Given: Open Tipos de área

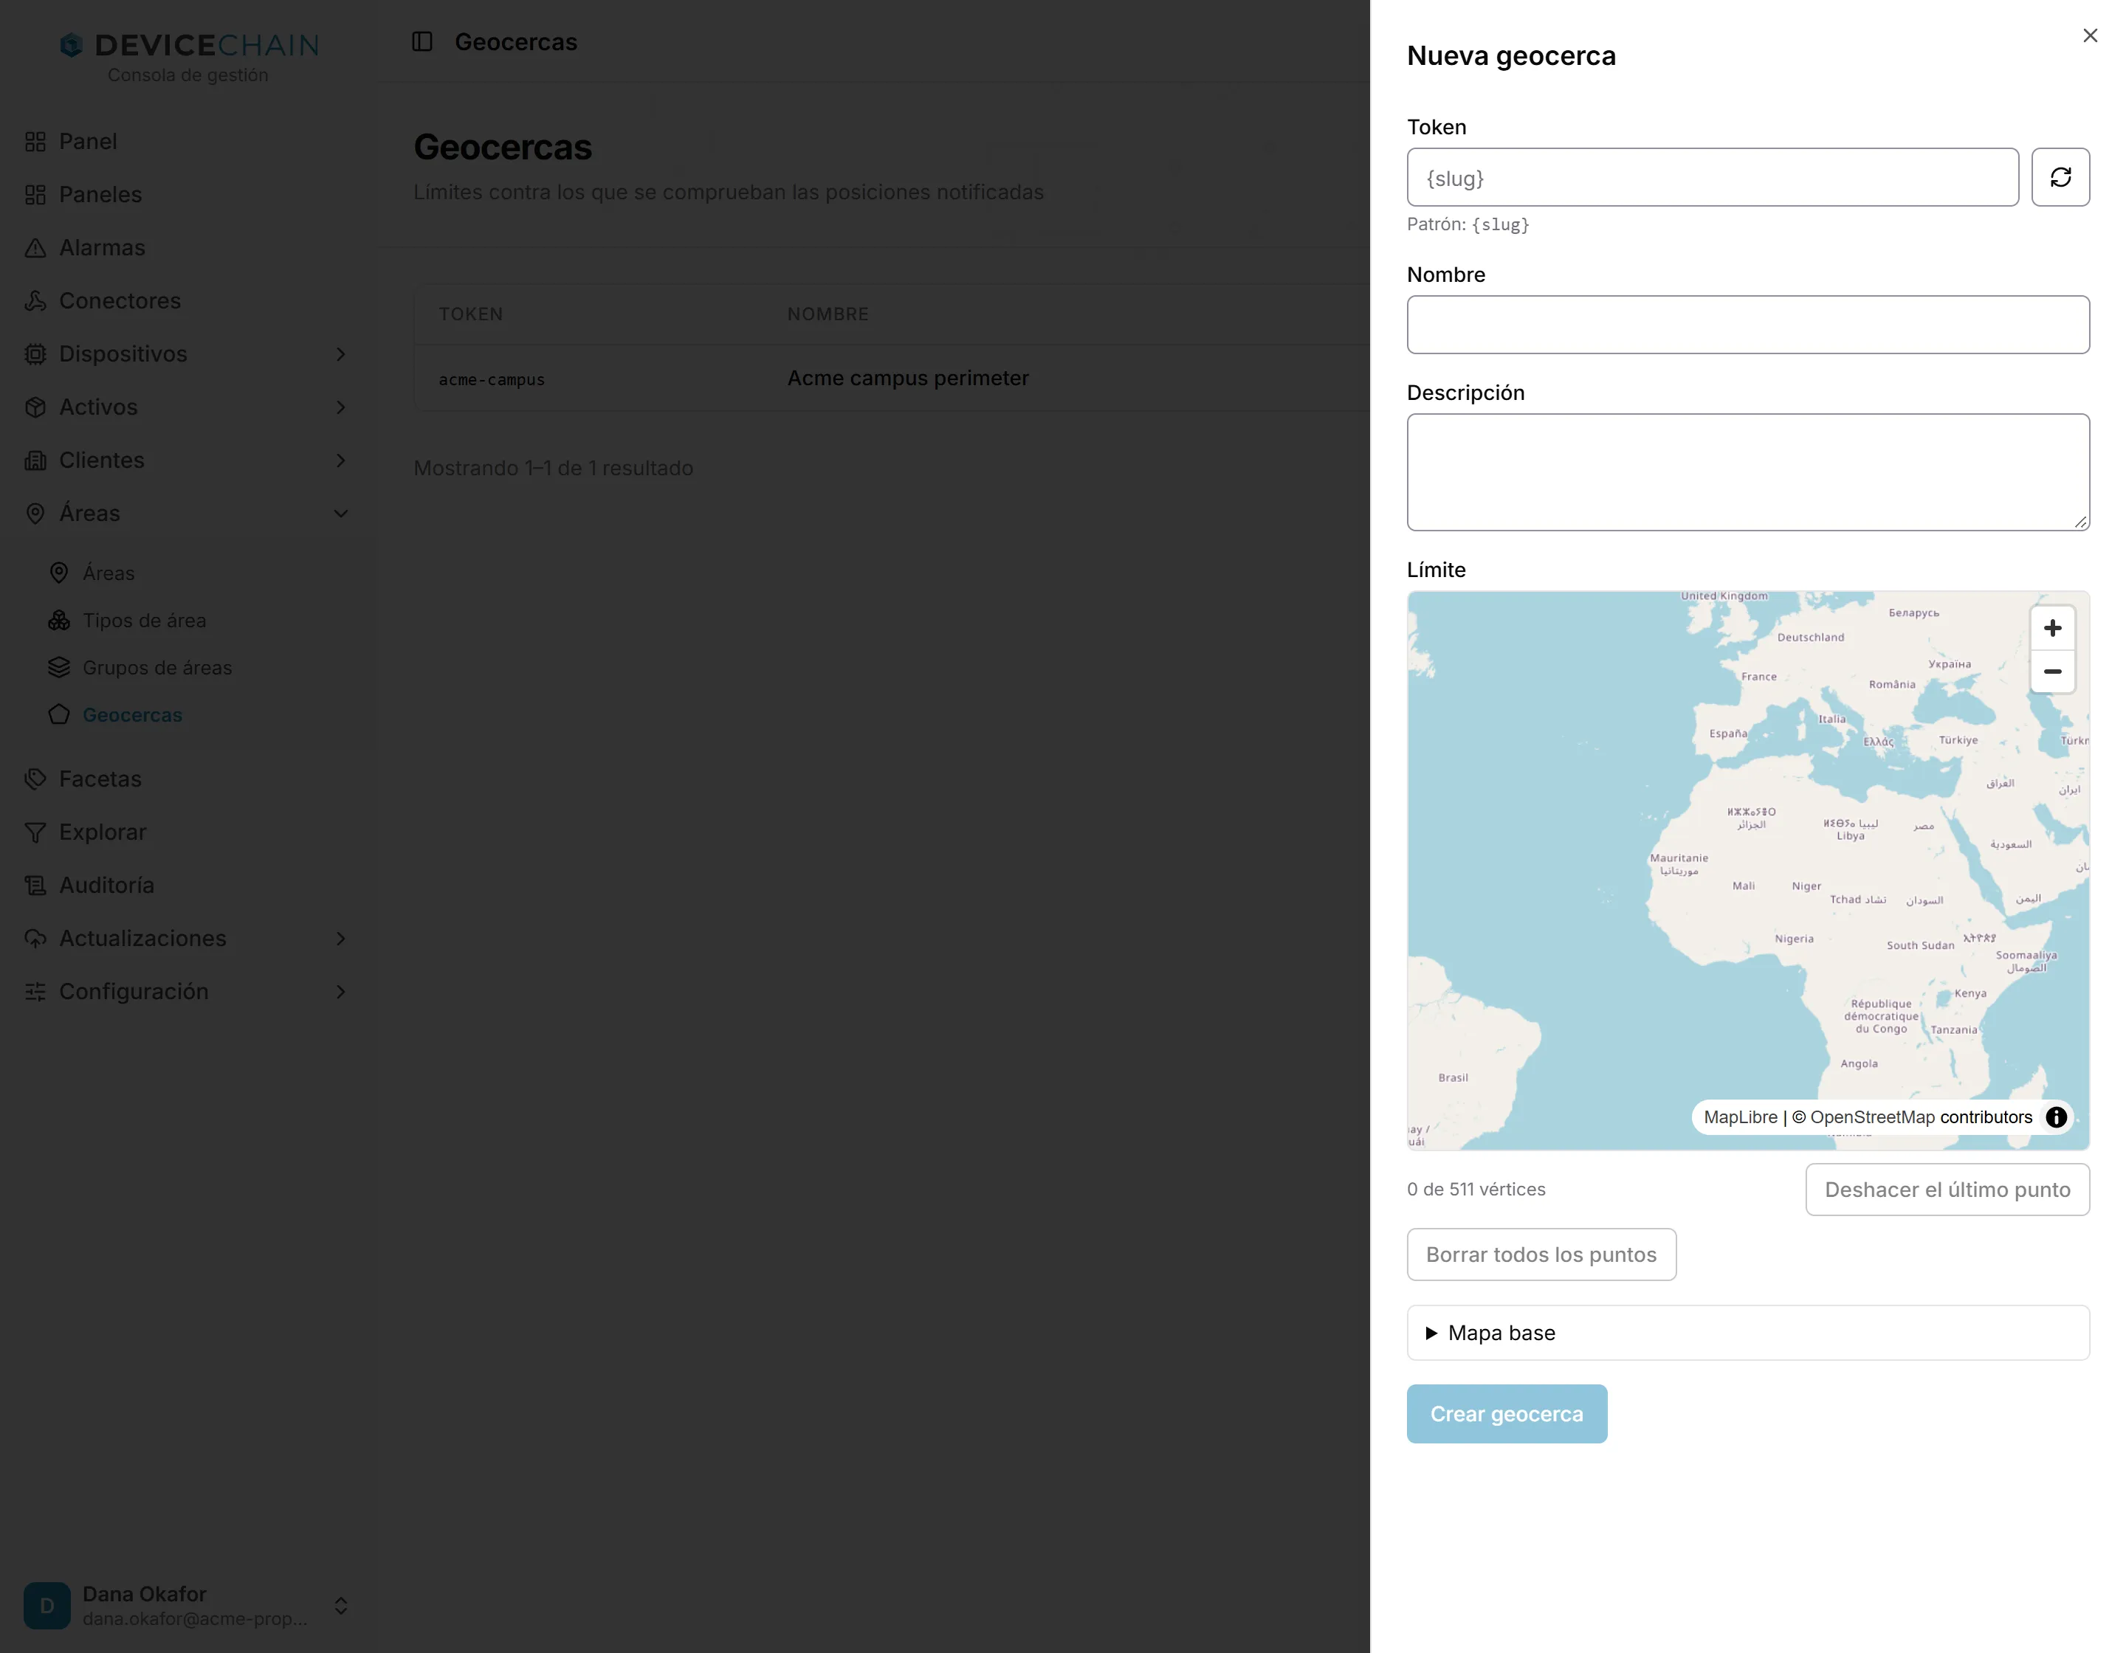Looking at the screenshot, I should [x=144, y=621].
